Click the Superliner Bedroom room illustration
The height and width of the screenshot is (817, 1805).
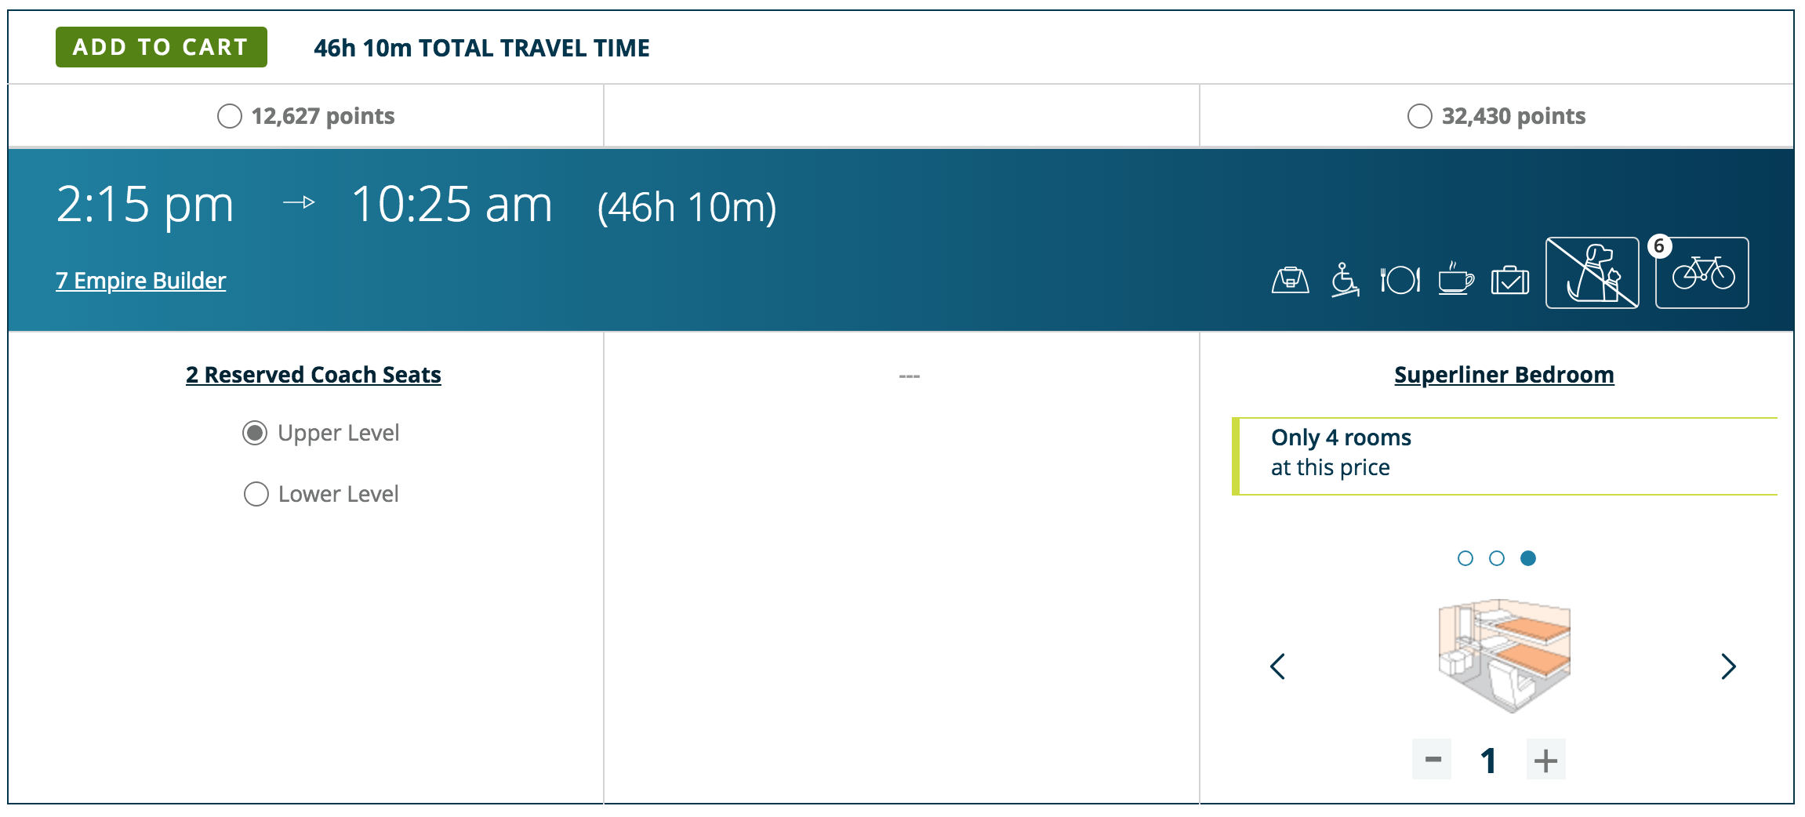(x=1504, y=655)
